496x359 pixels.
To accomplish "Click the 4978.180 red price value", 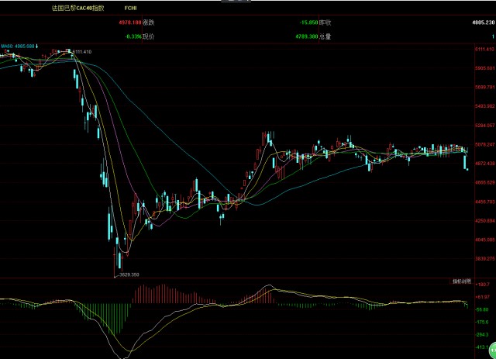I will pos(130,22).
